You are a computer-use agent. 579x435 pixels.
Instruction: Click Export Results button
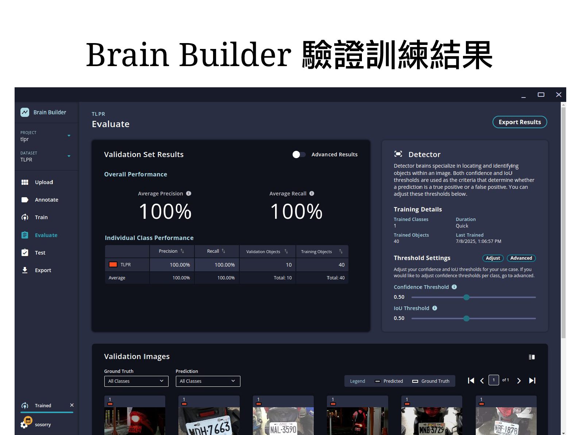click(x=520, y=122)
